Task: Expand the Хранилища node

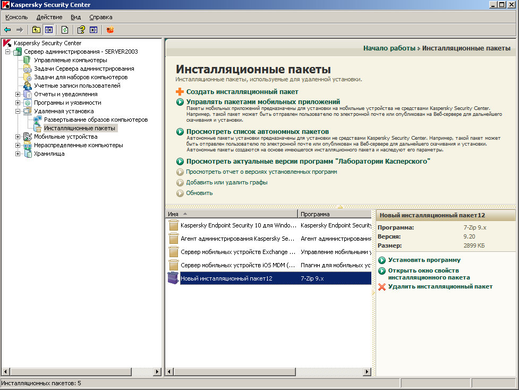Action: 18,154
